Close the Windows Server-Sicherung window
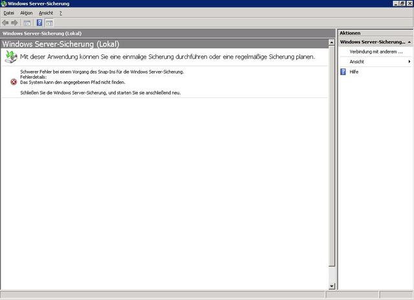Viewport: 414px width, 300px height. coord(409,3)
